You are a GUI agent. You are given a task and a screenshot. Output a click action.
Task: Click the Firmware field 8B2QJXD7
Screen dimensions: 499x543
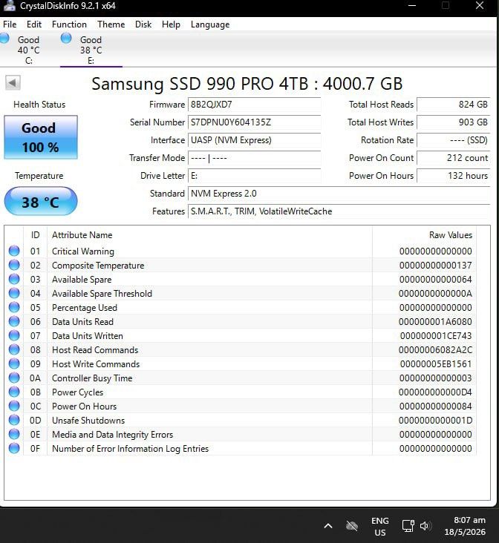coord(254,105)
